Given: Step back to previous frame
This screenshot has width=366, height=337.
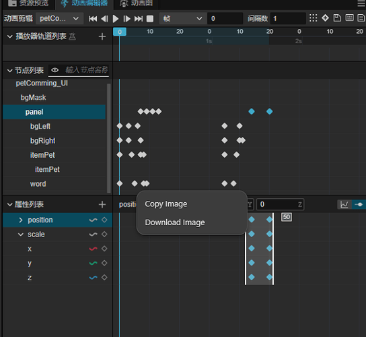Looking at the screenshot, I should pos(104,19).
